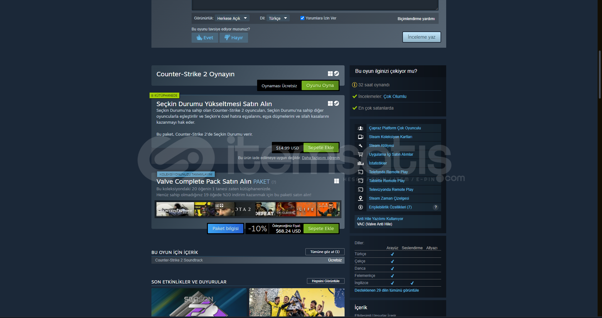Open the Telefonda Remote Play link
Image resolution: width=602 pixels, height=318 pixels.
(x=388, y=172)
